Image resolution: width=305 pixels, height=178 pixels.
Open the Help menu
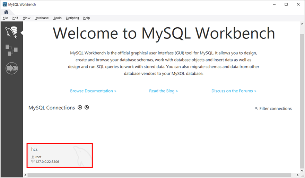[x=86, y=18]
